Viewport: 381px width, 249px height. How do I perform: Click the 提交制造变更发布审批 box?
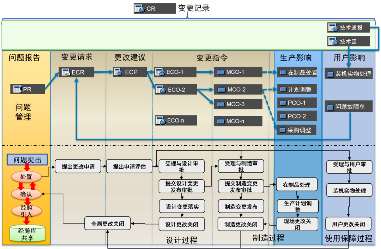tap(241, 186)
